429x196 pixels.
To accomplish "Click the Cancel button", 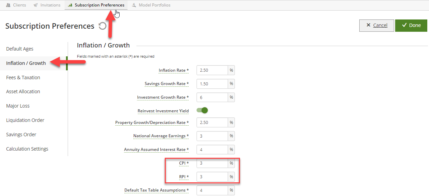I will 377,25.
